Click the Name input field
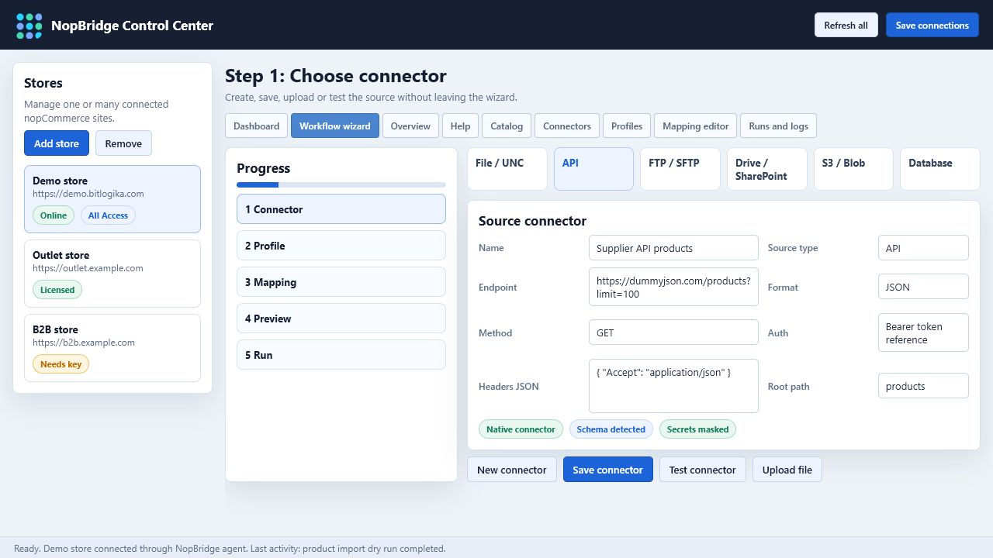993x558 pixels. pos(673,248)
